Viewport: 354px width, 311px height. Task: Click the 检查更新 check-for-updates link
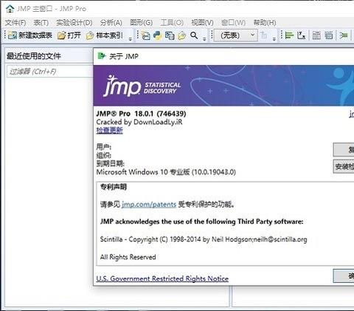pyautogui.click(x=109, y=130)
